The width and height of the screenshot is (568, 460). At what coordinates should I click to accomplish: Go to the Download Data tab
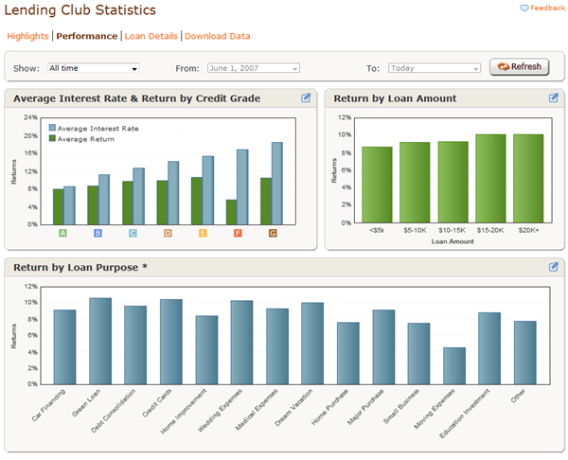(x=218, y=36)
